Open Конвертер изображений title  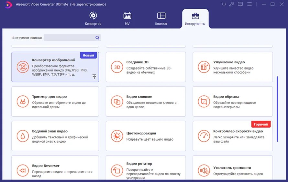[54, 60]
